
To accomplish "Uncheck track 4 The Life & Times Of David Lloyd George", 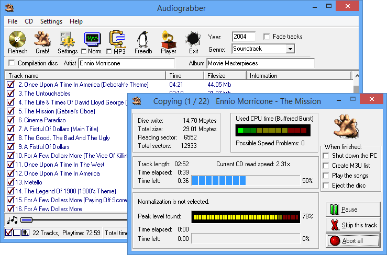I will (10, 102).
